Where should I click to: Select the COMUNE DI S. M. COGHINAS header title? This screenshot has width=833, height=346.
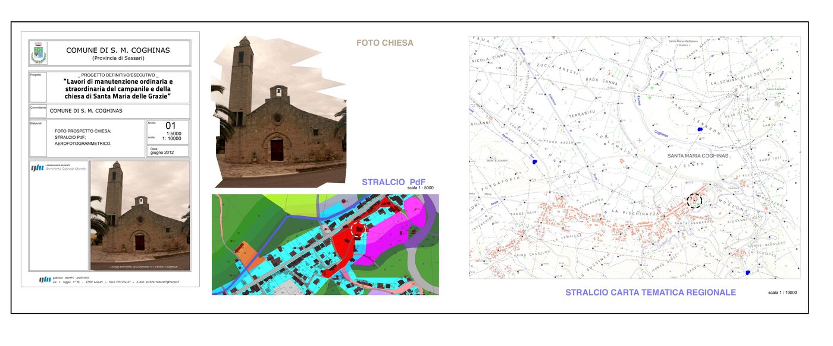[118, 50]
